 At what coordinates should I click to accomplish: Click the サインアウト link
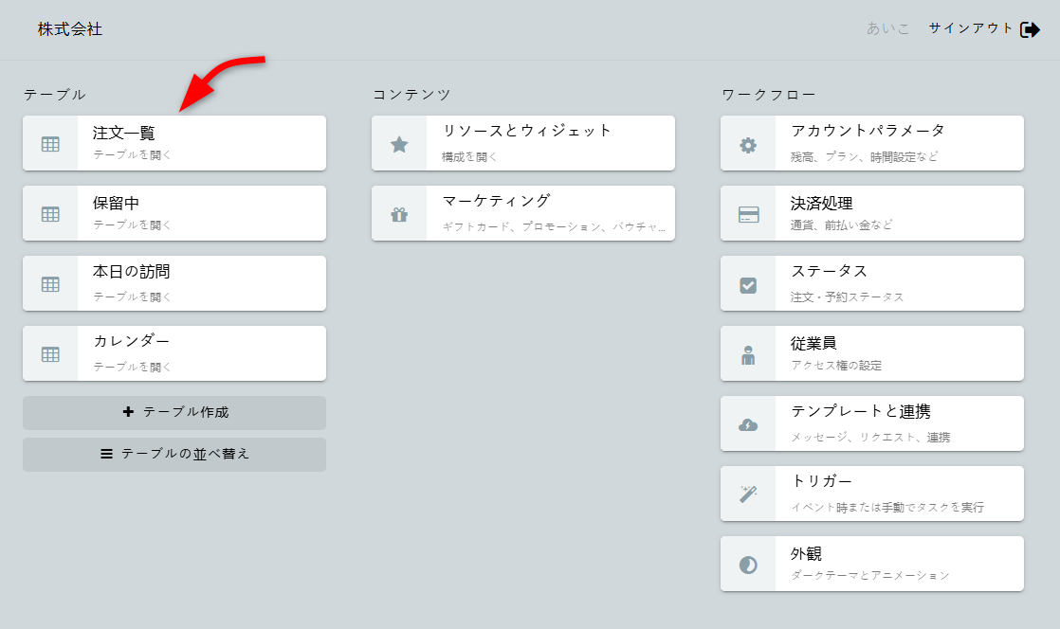[x=971, y=28]
